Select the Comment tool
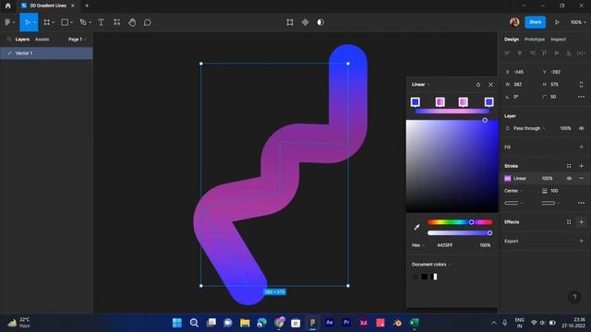 click(148, 22)
